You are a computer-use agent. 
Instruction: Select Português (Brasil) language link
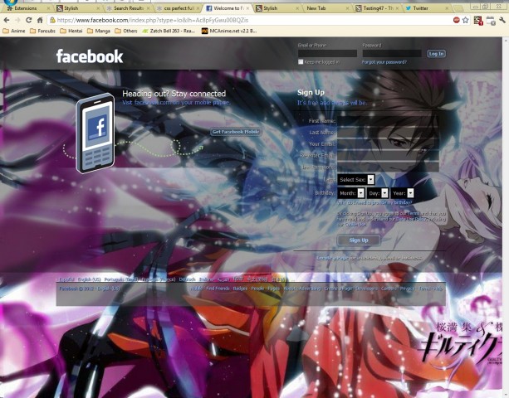pos(121,279)
